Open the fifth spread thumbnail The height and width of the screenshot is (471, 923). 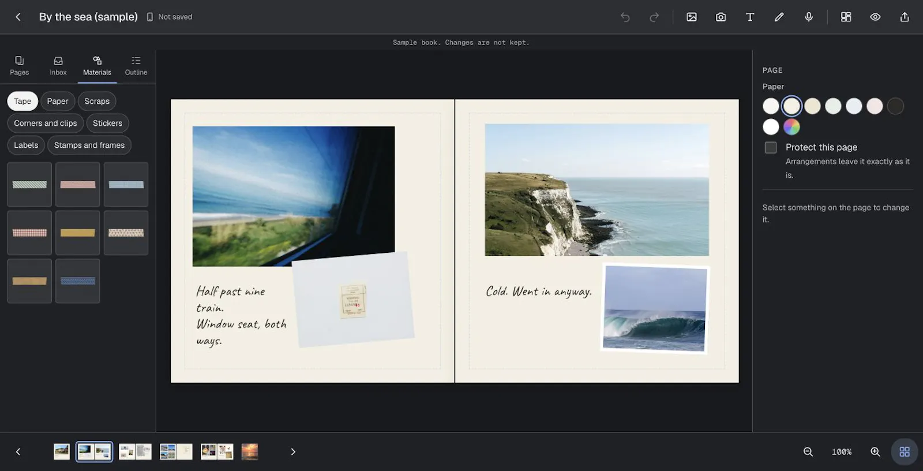(217, 451)
